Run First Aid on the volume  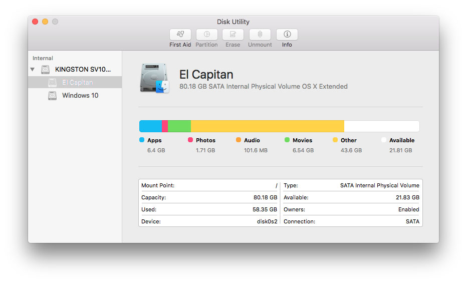[180, 35]
